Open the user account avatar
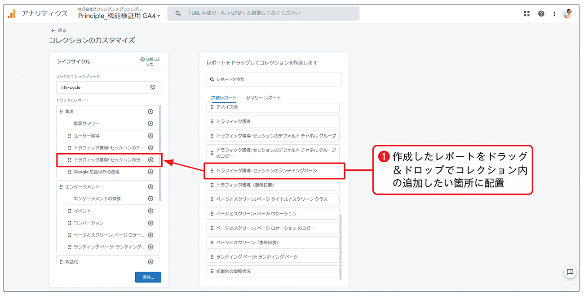The width and height of the screenshot is (584, 298). tap(568, 14)
